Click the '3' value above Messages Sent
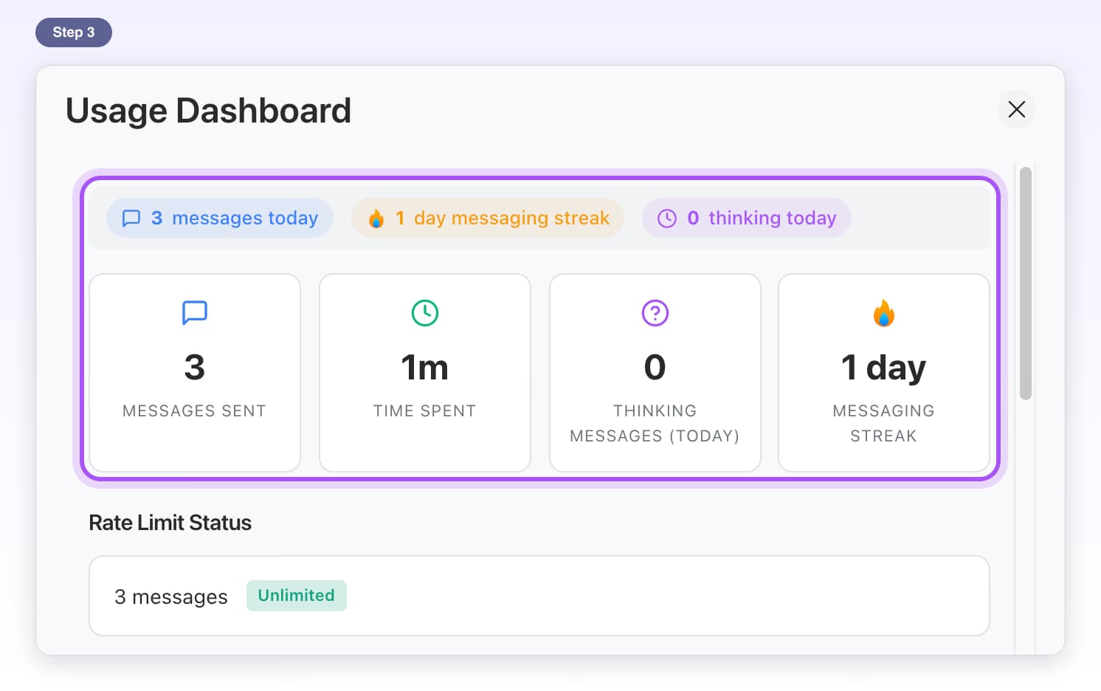 pyautogui.click(x=195, y=368)
